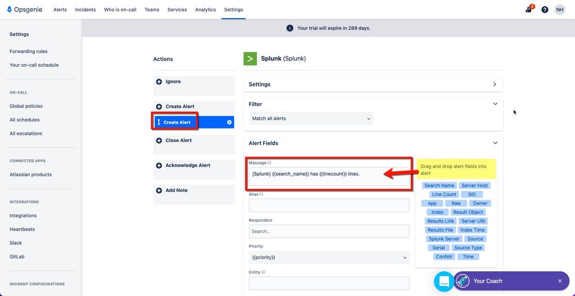This screenshot has width=575, height=296.
Task: Click help icon beside Entity label
Action: tap(263, 272)
